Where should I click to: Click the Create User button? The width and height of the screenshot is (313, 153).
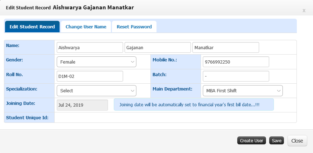252,141
